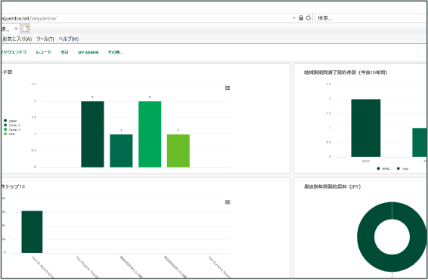Open the first chart's hamburger menu beside the bars
This screenshot has width=428, height=280.
pos(228,88)
